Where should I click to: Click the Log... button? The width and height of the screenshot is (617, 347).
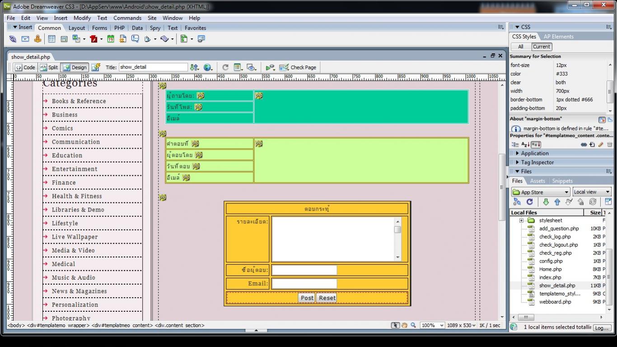tap(601, 328)
